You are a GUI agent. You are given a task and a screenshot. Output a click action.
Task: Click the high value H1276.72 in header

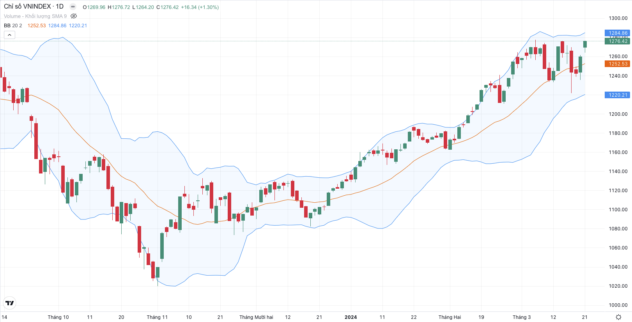(x=119, y=7)
